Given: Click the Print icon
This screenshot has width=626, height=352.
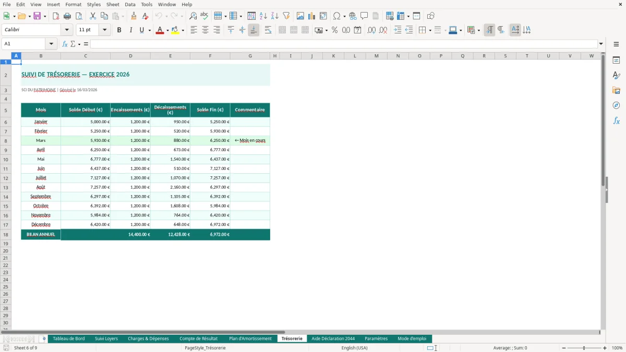Looking at the screenshot, I should point(67,16).
